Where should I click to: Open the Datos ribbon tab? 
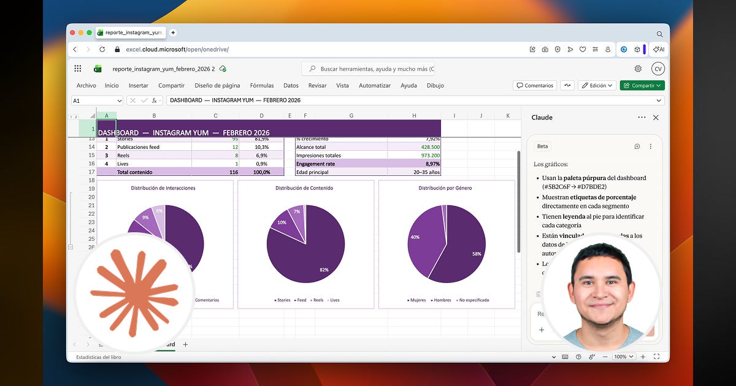pyautogui.click(x=291, y=86)
